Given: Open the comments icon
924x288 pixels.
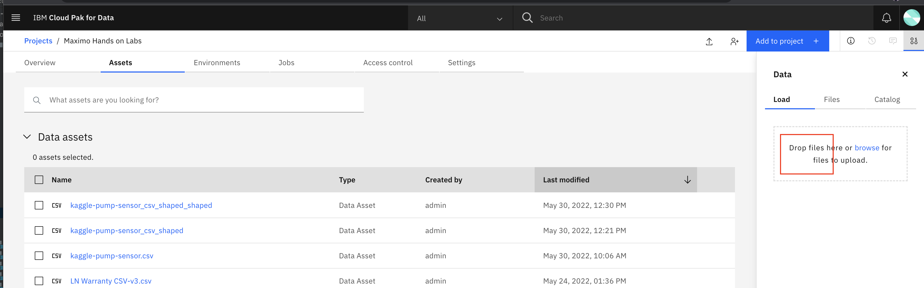Looking at the screenshot, I should tap(893, 41).
